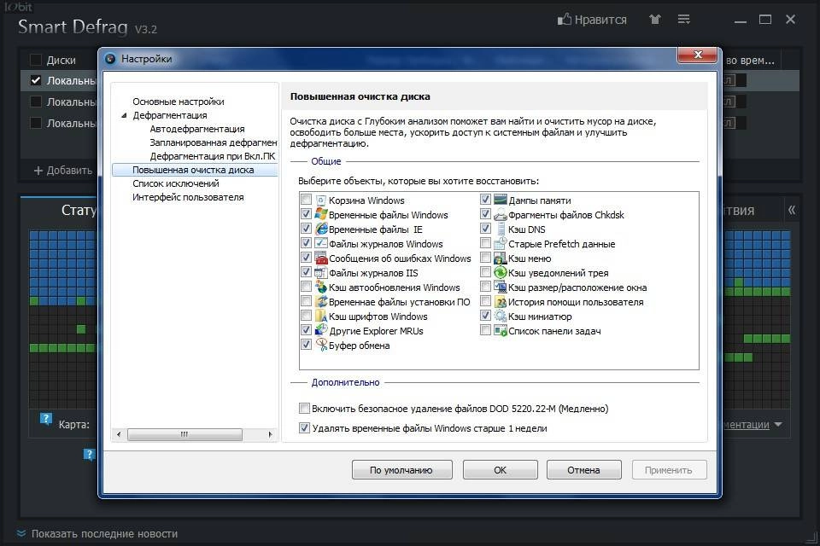Click the Старые Prefetch данные icon
820x546 pixels.
(501, 243)
